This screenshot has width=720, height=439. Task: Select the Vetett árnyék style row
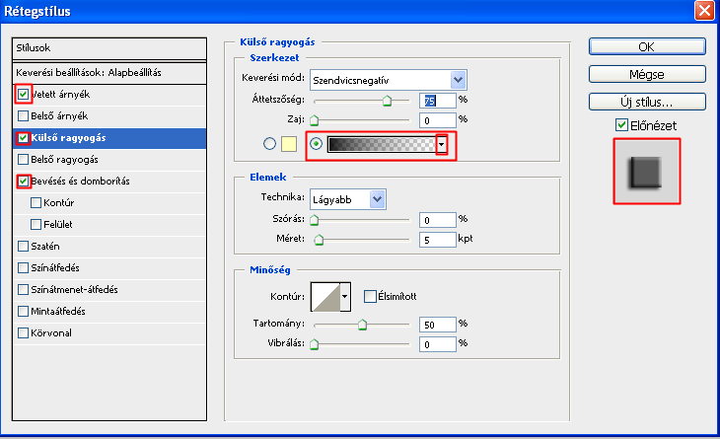pos(109,95)
